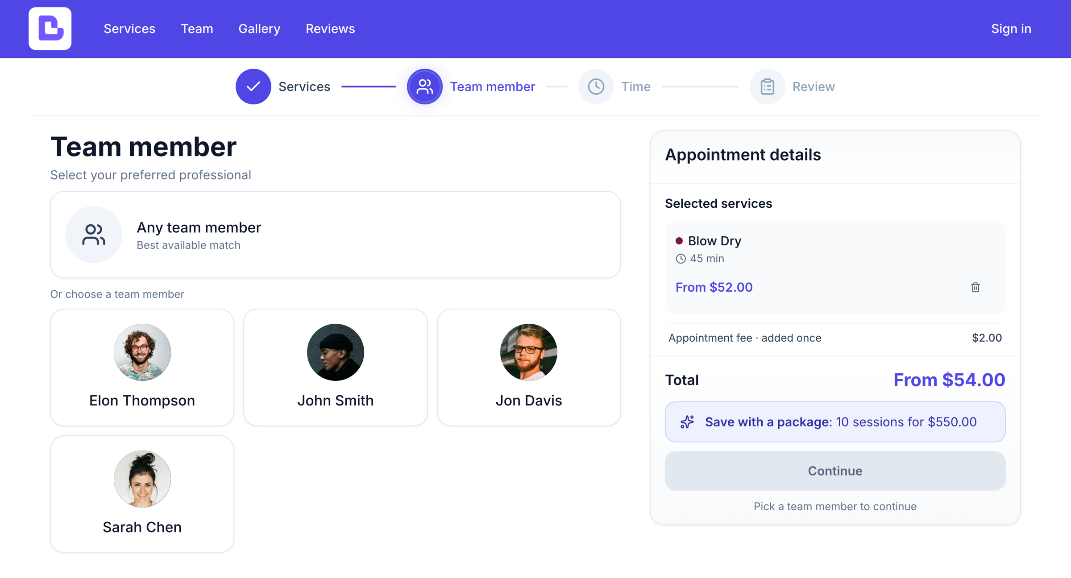Click the Review step clipboard icon
1071x578 pixels.
(x=768, y=87)
